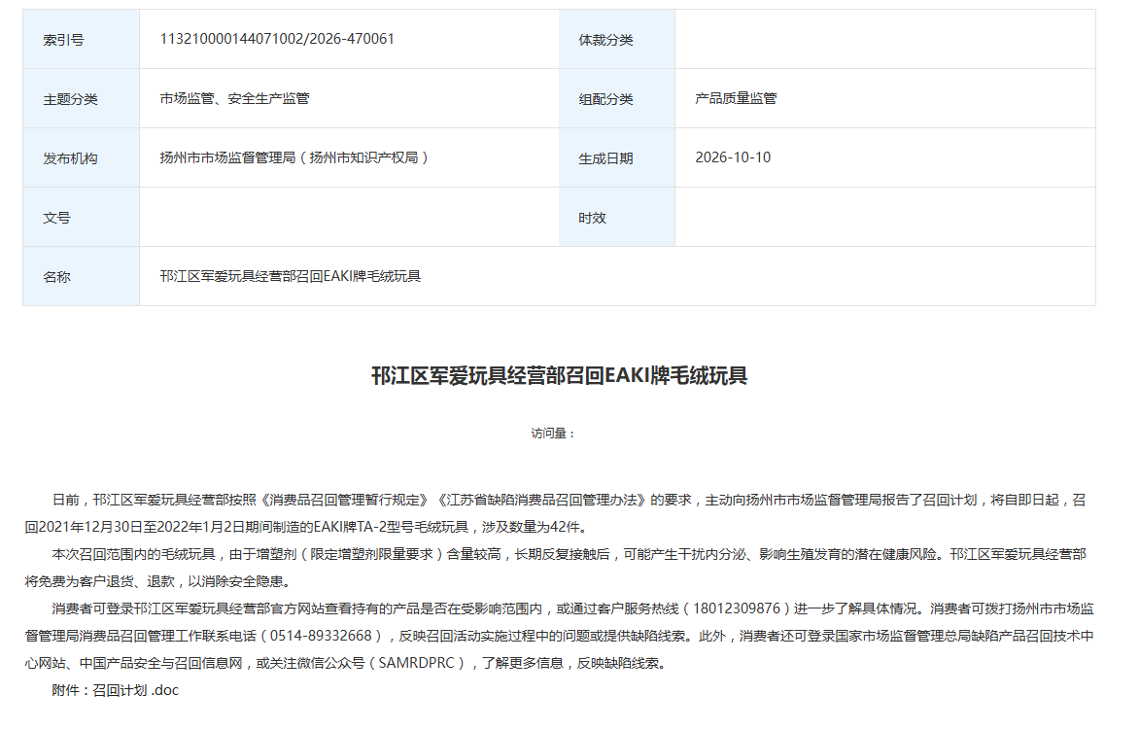This screenshot has width=1139, height=730.
Task: Click the 发布机构 label cell
Action: click(x=82, y=158)
